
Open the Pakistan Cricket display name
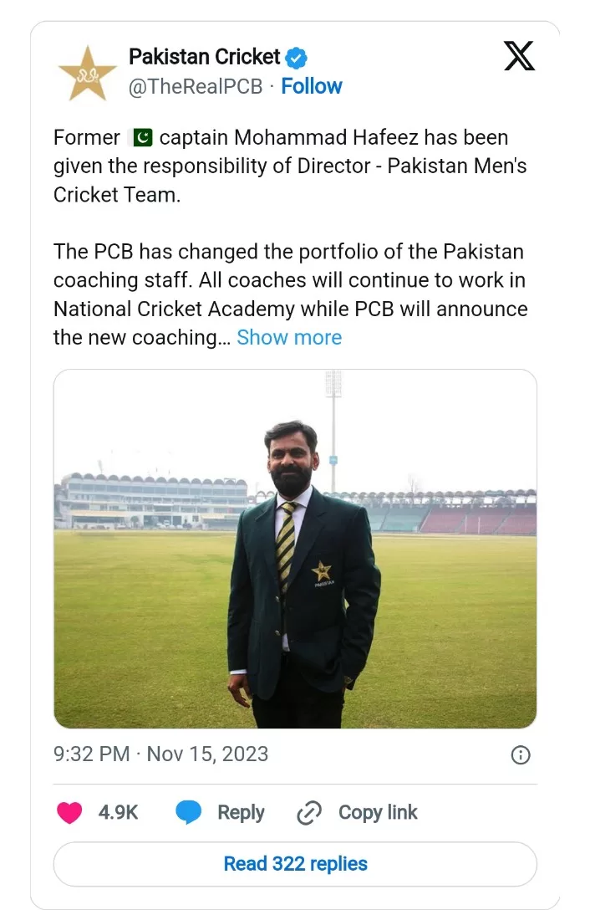[205, 57]
